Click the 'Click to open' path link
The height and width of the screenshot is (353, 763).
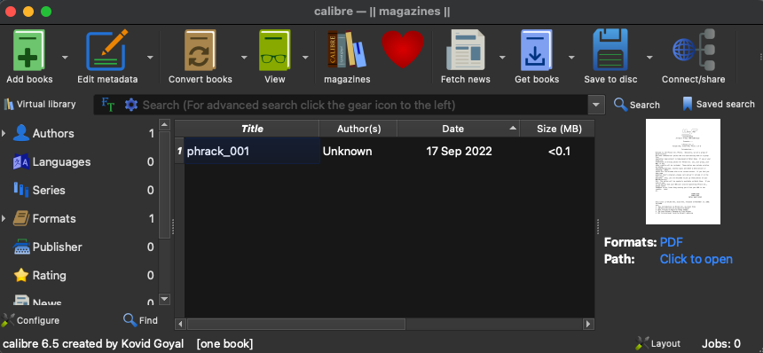pyautogui.click(x=696, y=259)
